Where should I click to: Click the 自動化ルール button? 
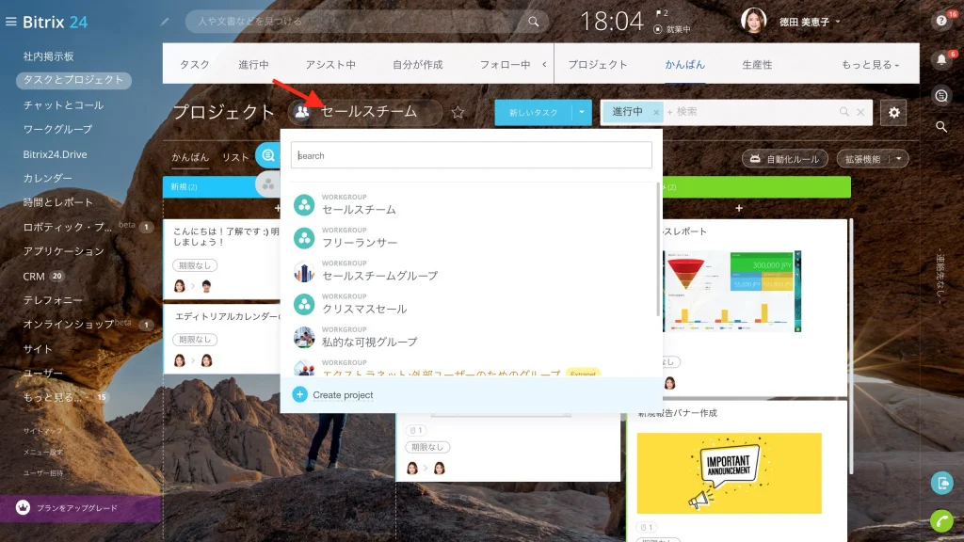pyautogui.click(x=784, y=159)
